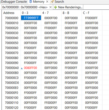Screen dimensions: 109x110
Task: Click address 70000080 in the Address column
Action: pos(12,58)
